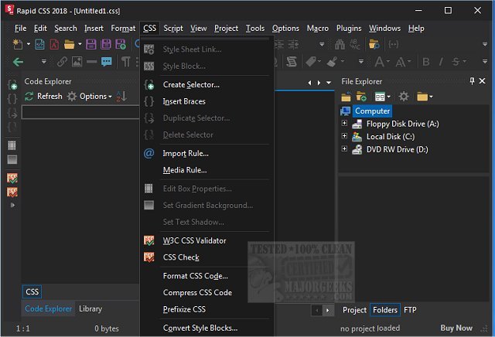Click the AB-AC Replace icon
Viewport: 495px width, 337px height.
point(354,45)
